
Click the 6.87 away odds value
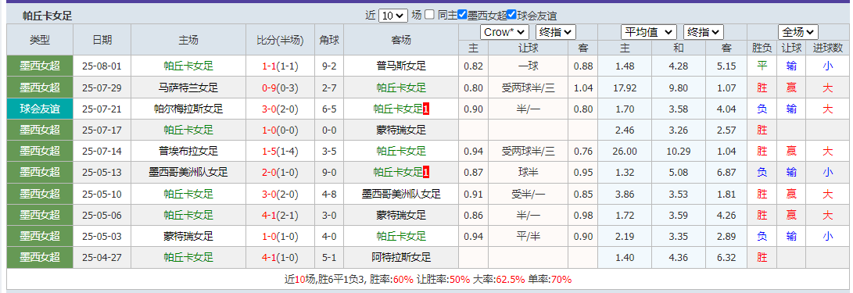(726, 173)
